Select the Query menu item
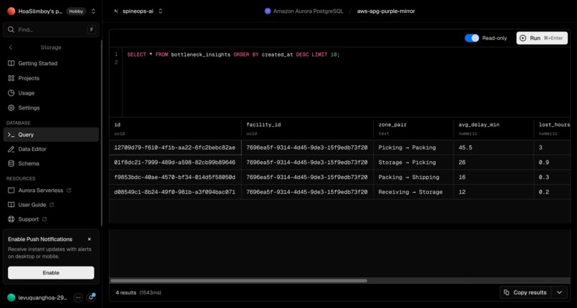 pos(51,135)
